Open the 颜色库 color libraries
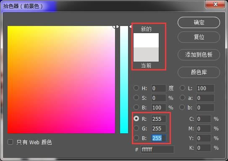The height and width of the screenshot is (161, 228). (199, 72)
